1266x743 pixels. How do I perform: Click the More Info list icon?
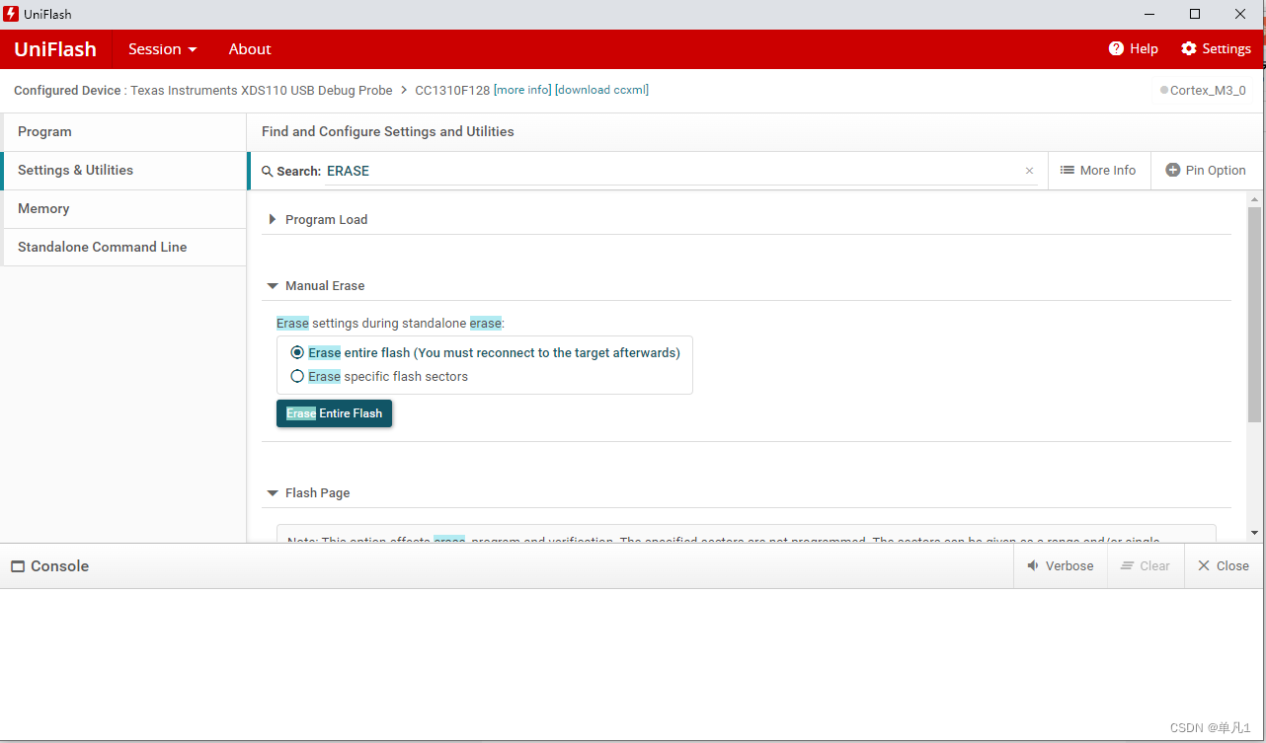point(1068,170)
